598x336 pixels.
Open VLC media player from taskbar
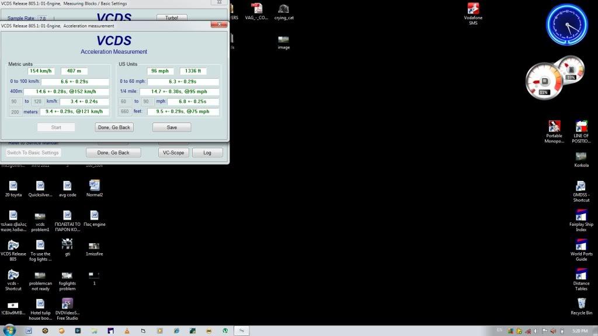pos(127,331)
